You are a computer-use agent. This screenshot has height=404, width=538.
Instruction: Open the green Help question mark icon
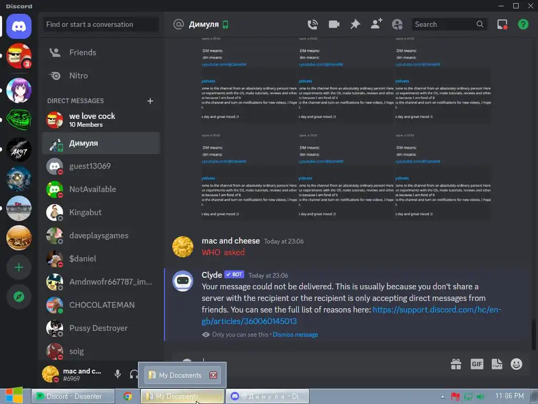coord(523,24)
